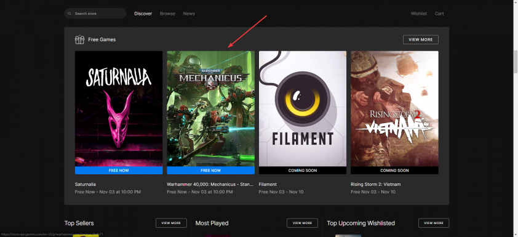Open the Saturnalia cover art
This screenshot has height=237, width=518.
pos(119,108)
